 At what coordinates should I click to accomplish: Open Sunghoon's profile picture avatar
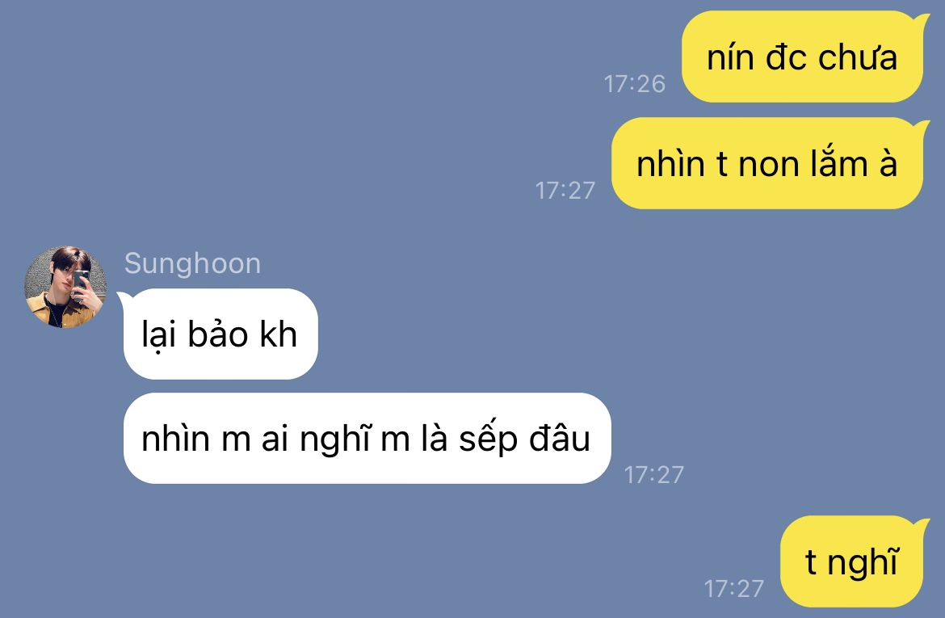pyautogui.click(x=65, y=287)
